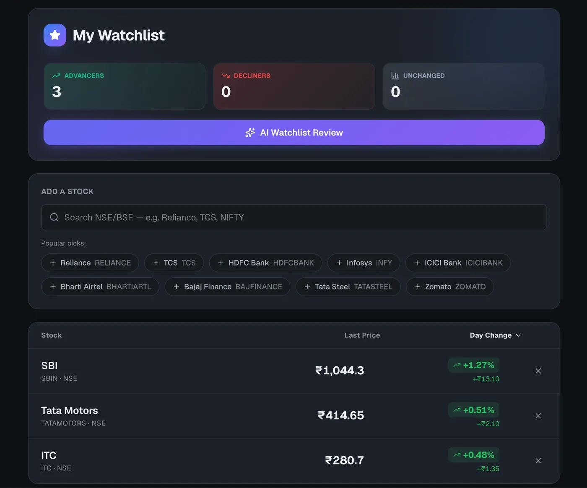Sort by the Last Price column header

[362, 335]
